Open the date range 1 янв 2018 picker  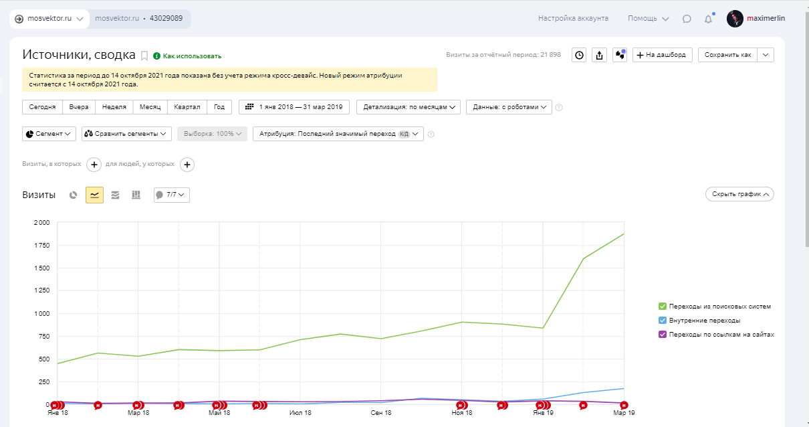click(294, 107)
